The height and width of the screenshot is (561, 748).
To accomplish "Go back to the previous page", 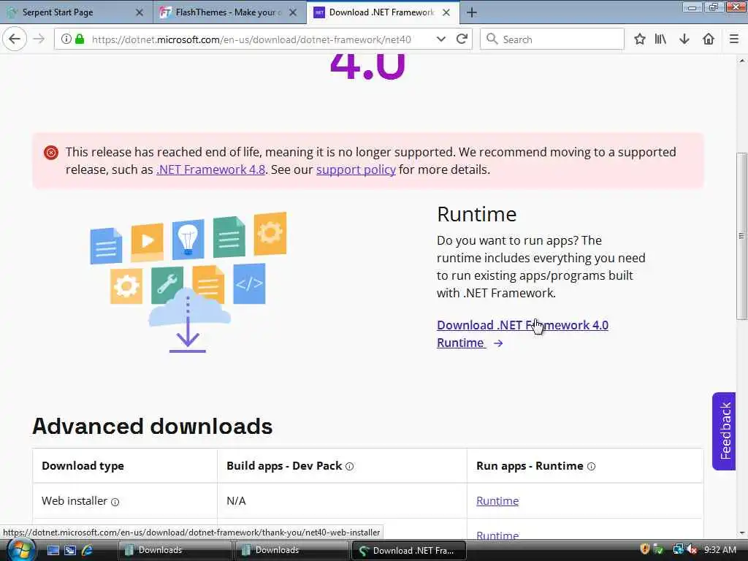I will click(15, 39).
